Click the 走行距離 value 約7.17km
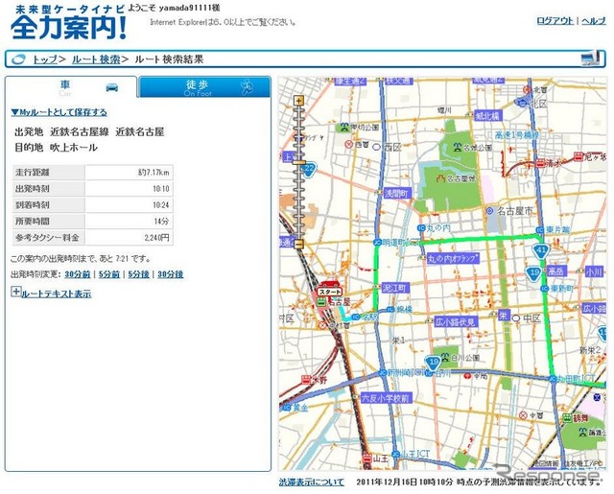Viewport: 614px width, 494px height. (x=153, y=173)
